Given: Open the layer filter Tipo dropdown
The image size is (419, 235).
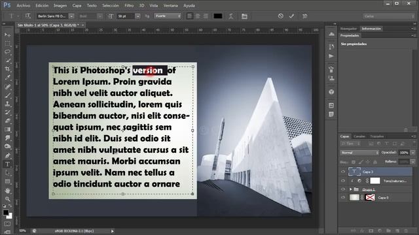Looking at the screenshot, I should coord(350,144).
